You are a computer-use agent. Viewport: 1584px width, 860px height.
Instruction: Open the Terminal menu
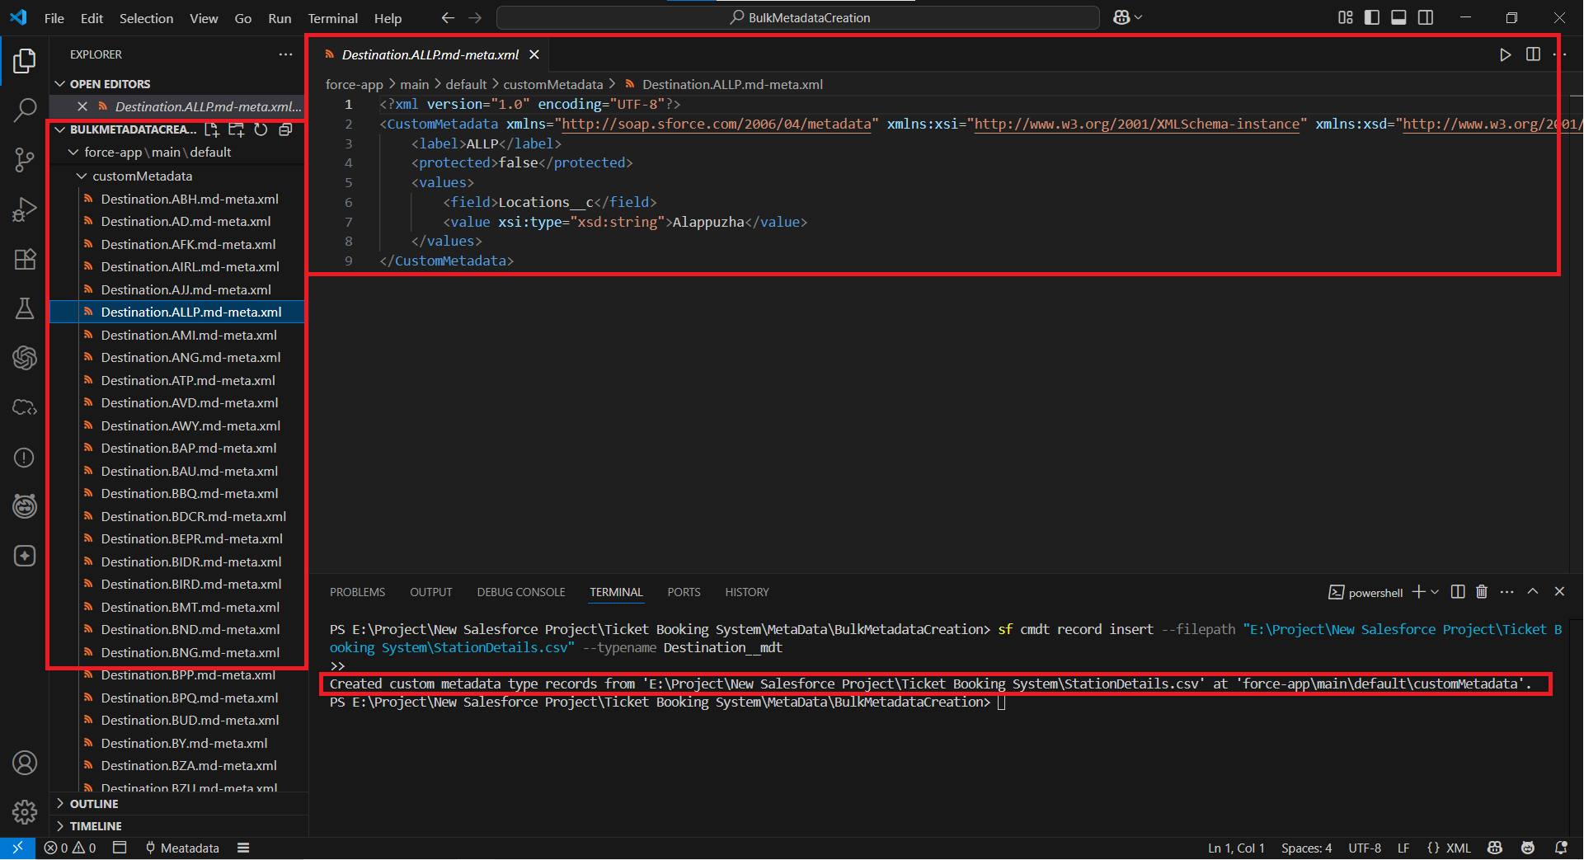coord(332,18)
